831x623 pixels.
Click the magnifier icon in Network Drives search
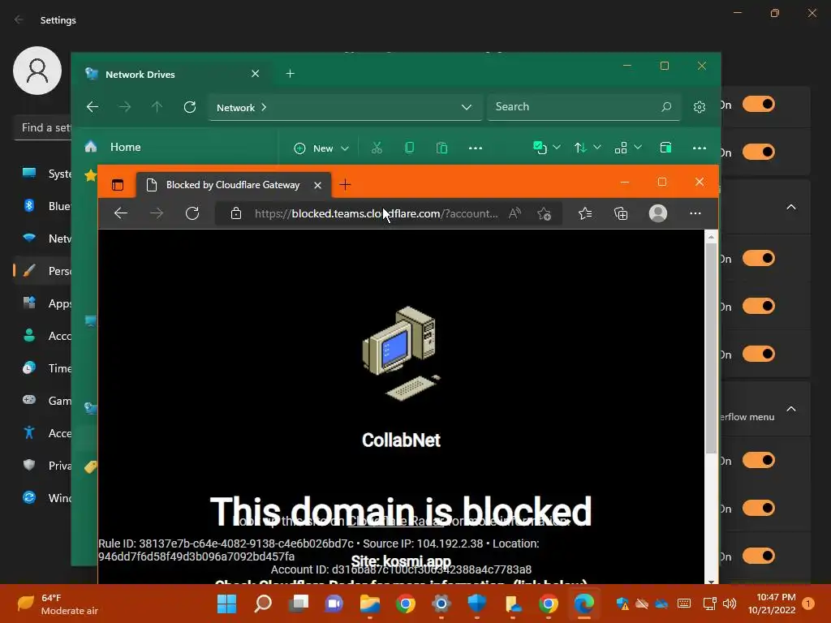[x=666, y=106]
